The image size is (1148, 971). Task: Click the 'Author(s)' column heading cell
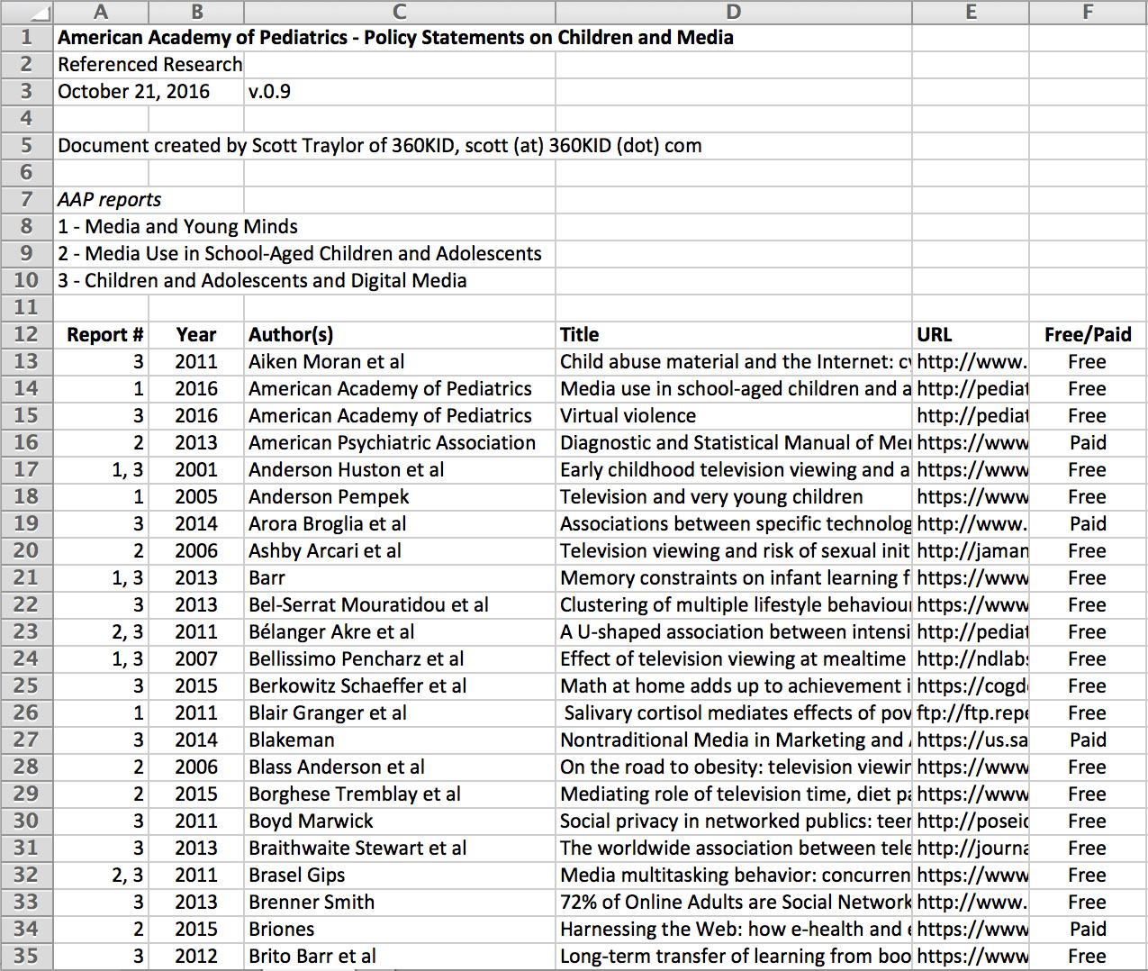tap(400, 334)
